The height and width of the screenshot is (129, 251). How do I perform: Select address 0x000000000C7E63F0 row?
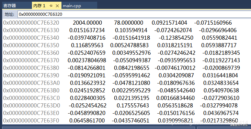coord(31,120)
